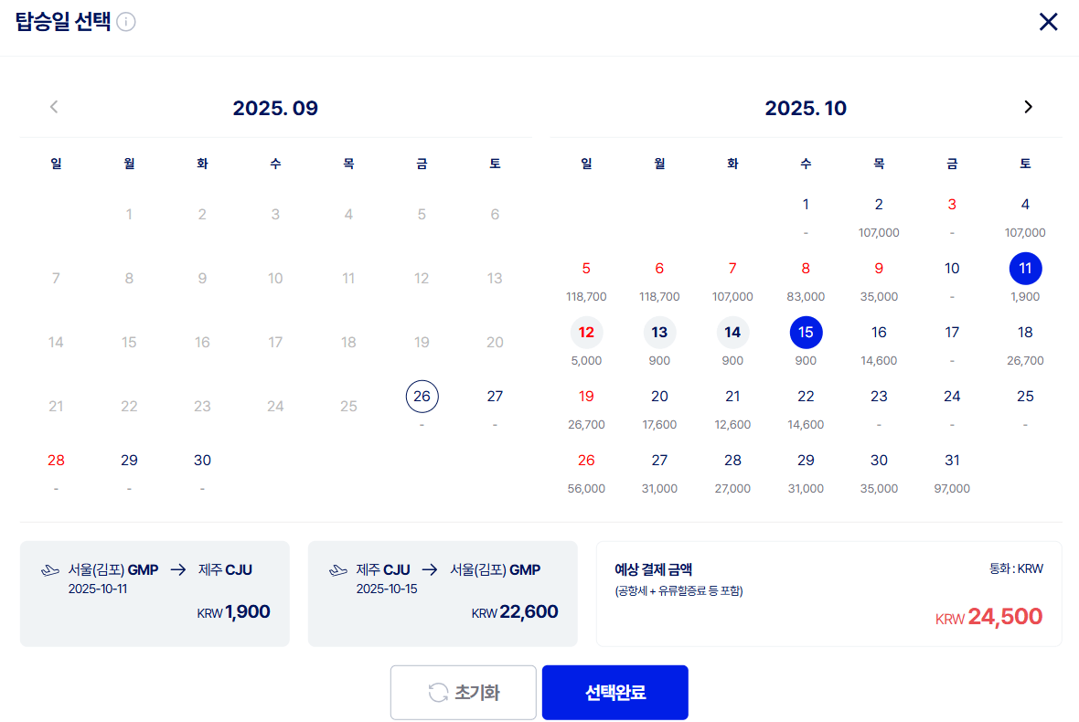The height and width of the screenshot is (722, 1079).
Task: Select September 26 circled date
Action: [x=422, y=396]
